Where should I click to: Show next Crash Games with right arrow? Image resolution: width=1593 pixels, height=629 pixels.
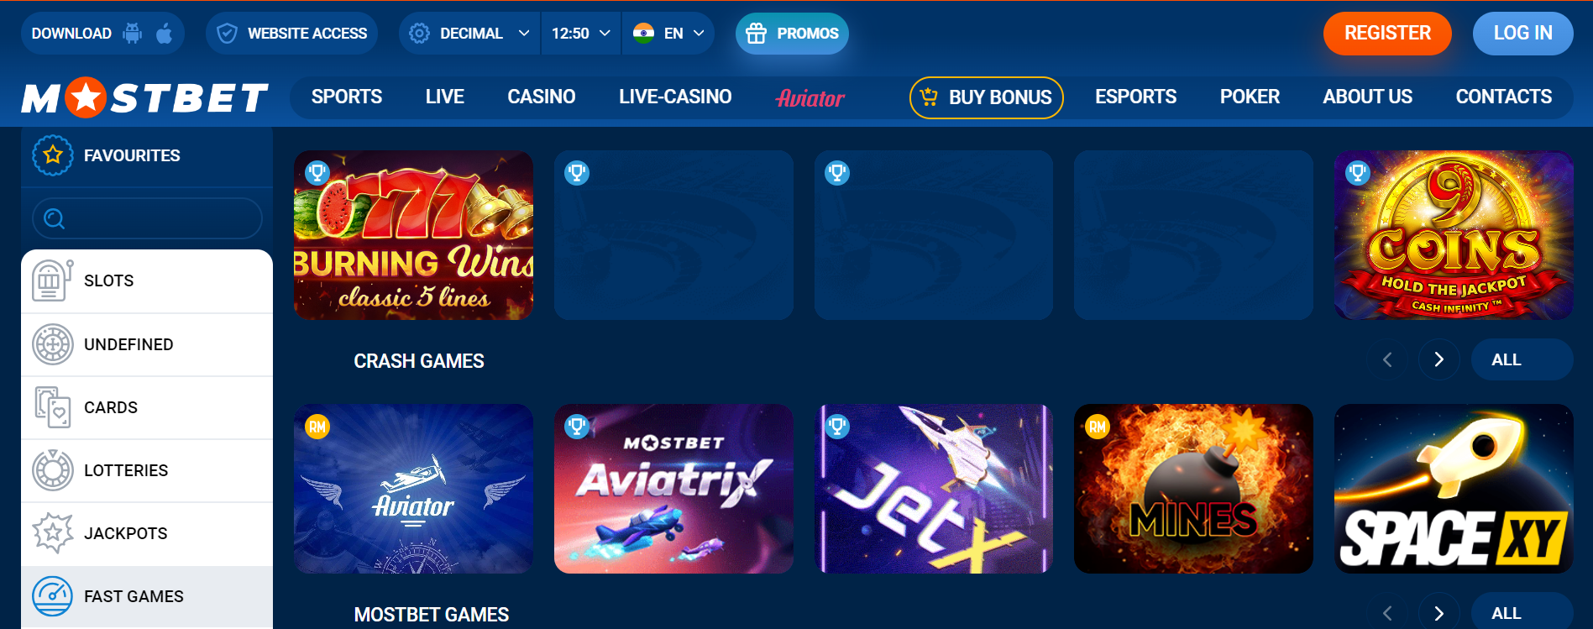tap(1438, 359)
